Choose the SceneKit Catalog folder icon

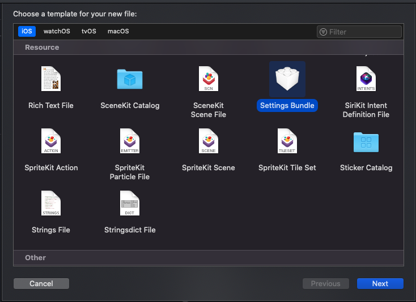(130, 79)
